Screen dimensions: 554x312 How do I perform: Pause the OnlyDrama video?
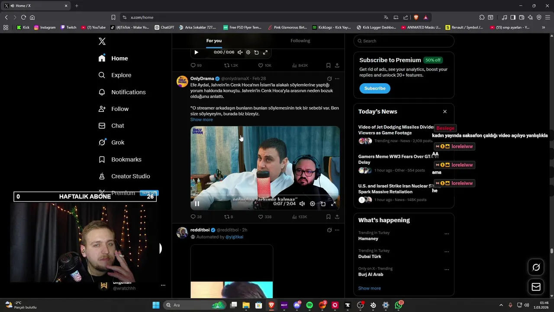point(197,204)
